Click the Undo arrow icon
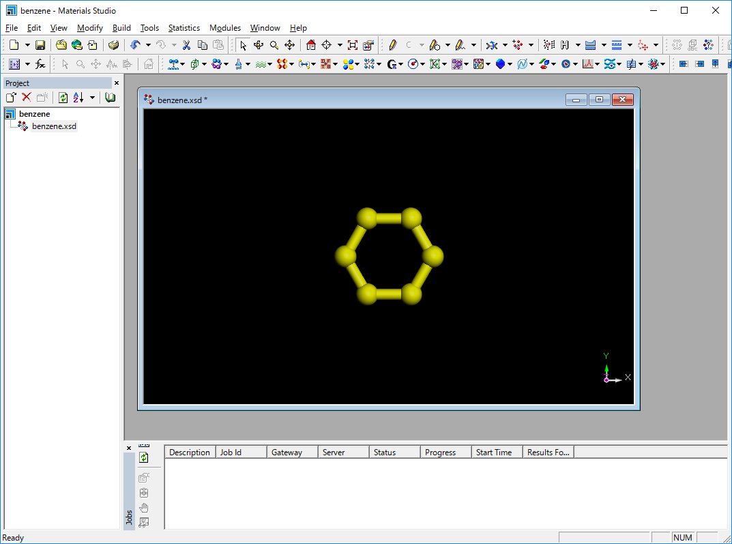732x544 pixels. (x=135, y=45)
